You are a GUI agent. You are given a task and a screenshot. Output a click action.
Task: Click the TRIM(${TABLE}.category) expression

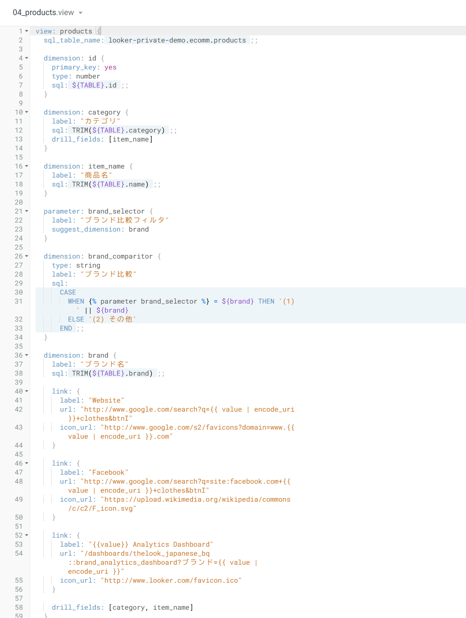[118, 130]
